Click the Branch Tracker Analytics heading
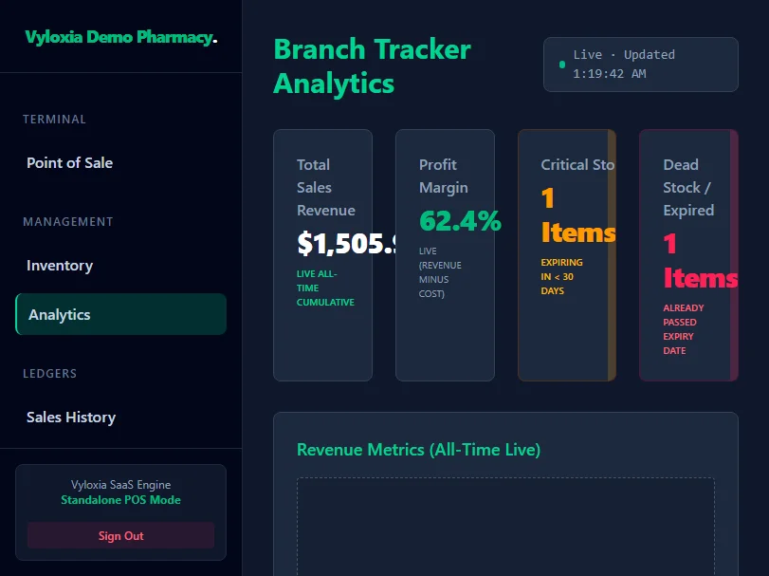 [x=373, y=66]
